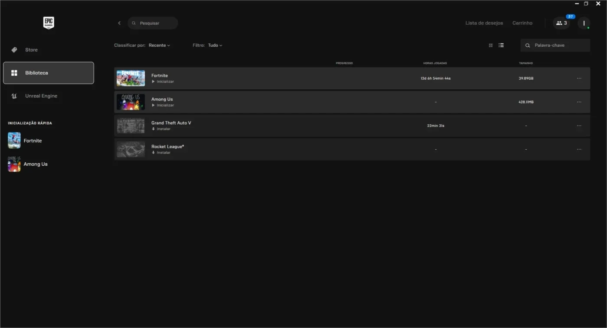This screenshot has width=607, height=328.
Task: Click Rocket League thumbnail
Action: [x=131, y=149]
